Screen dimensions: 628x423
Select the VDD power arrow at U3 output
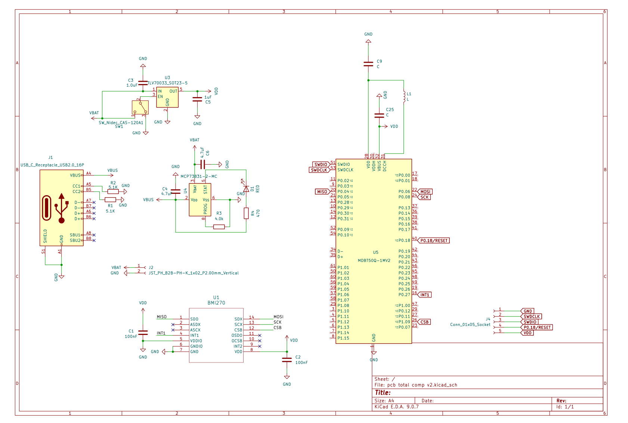[208, 91]
